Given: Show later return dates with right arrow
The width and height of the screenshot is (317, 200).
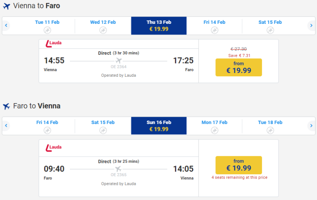Looking at the screenshot, I should 311,126.
